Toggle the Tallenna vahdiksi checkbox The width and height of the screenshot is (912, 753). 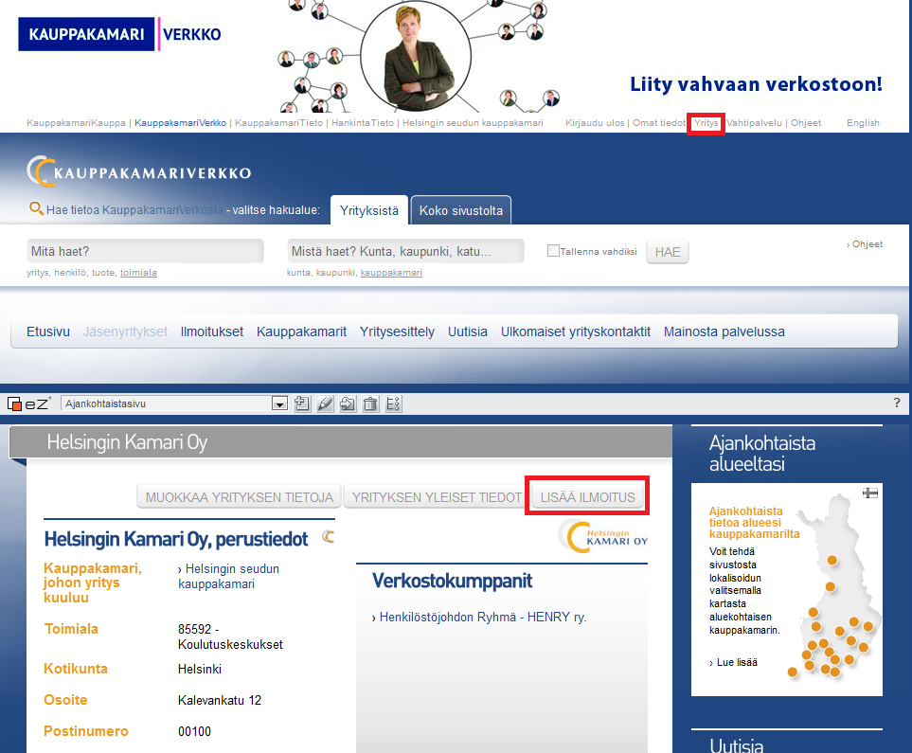[553, 251]
